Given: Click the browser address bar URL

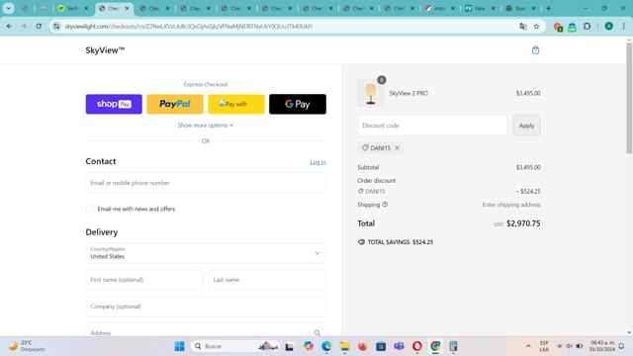Looking at the screenshot, I should (188, 27).
